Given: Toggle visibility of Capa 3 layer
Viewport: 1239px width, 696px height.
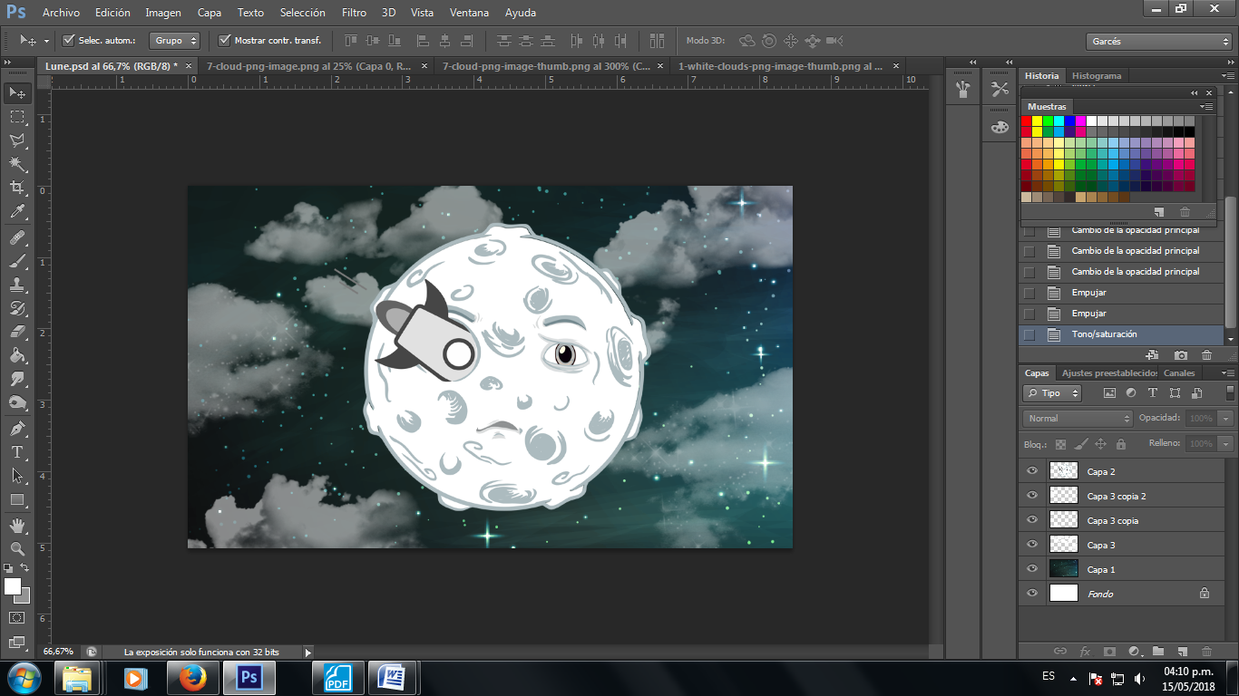Looking at the screenshot, I should pos(1031,545).
